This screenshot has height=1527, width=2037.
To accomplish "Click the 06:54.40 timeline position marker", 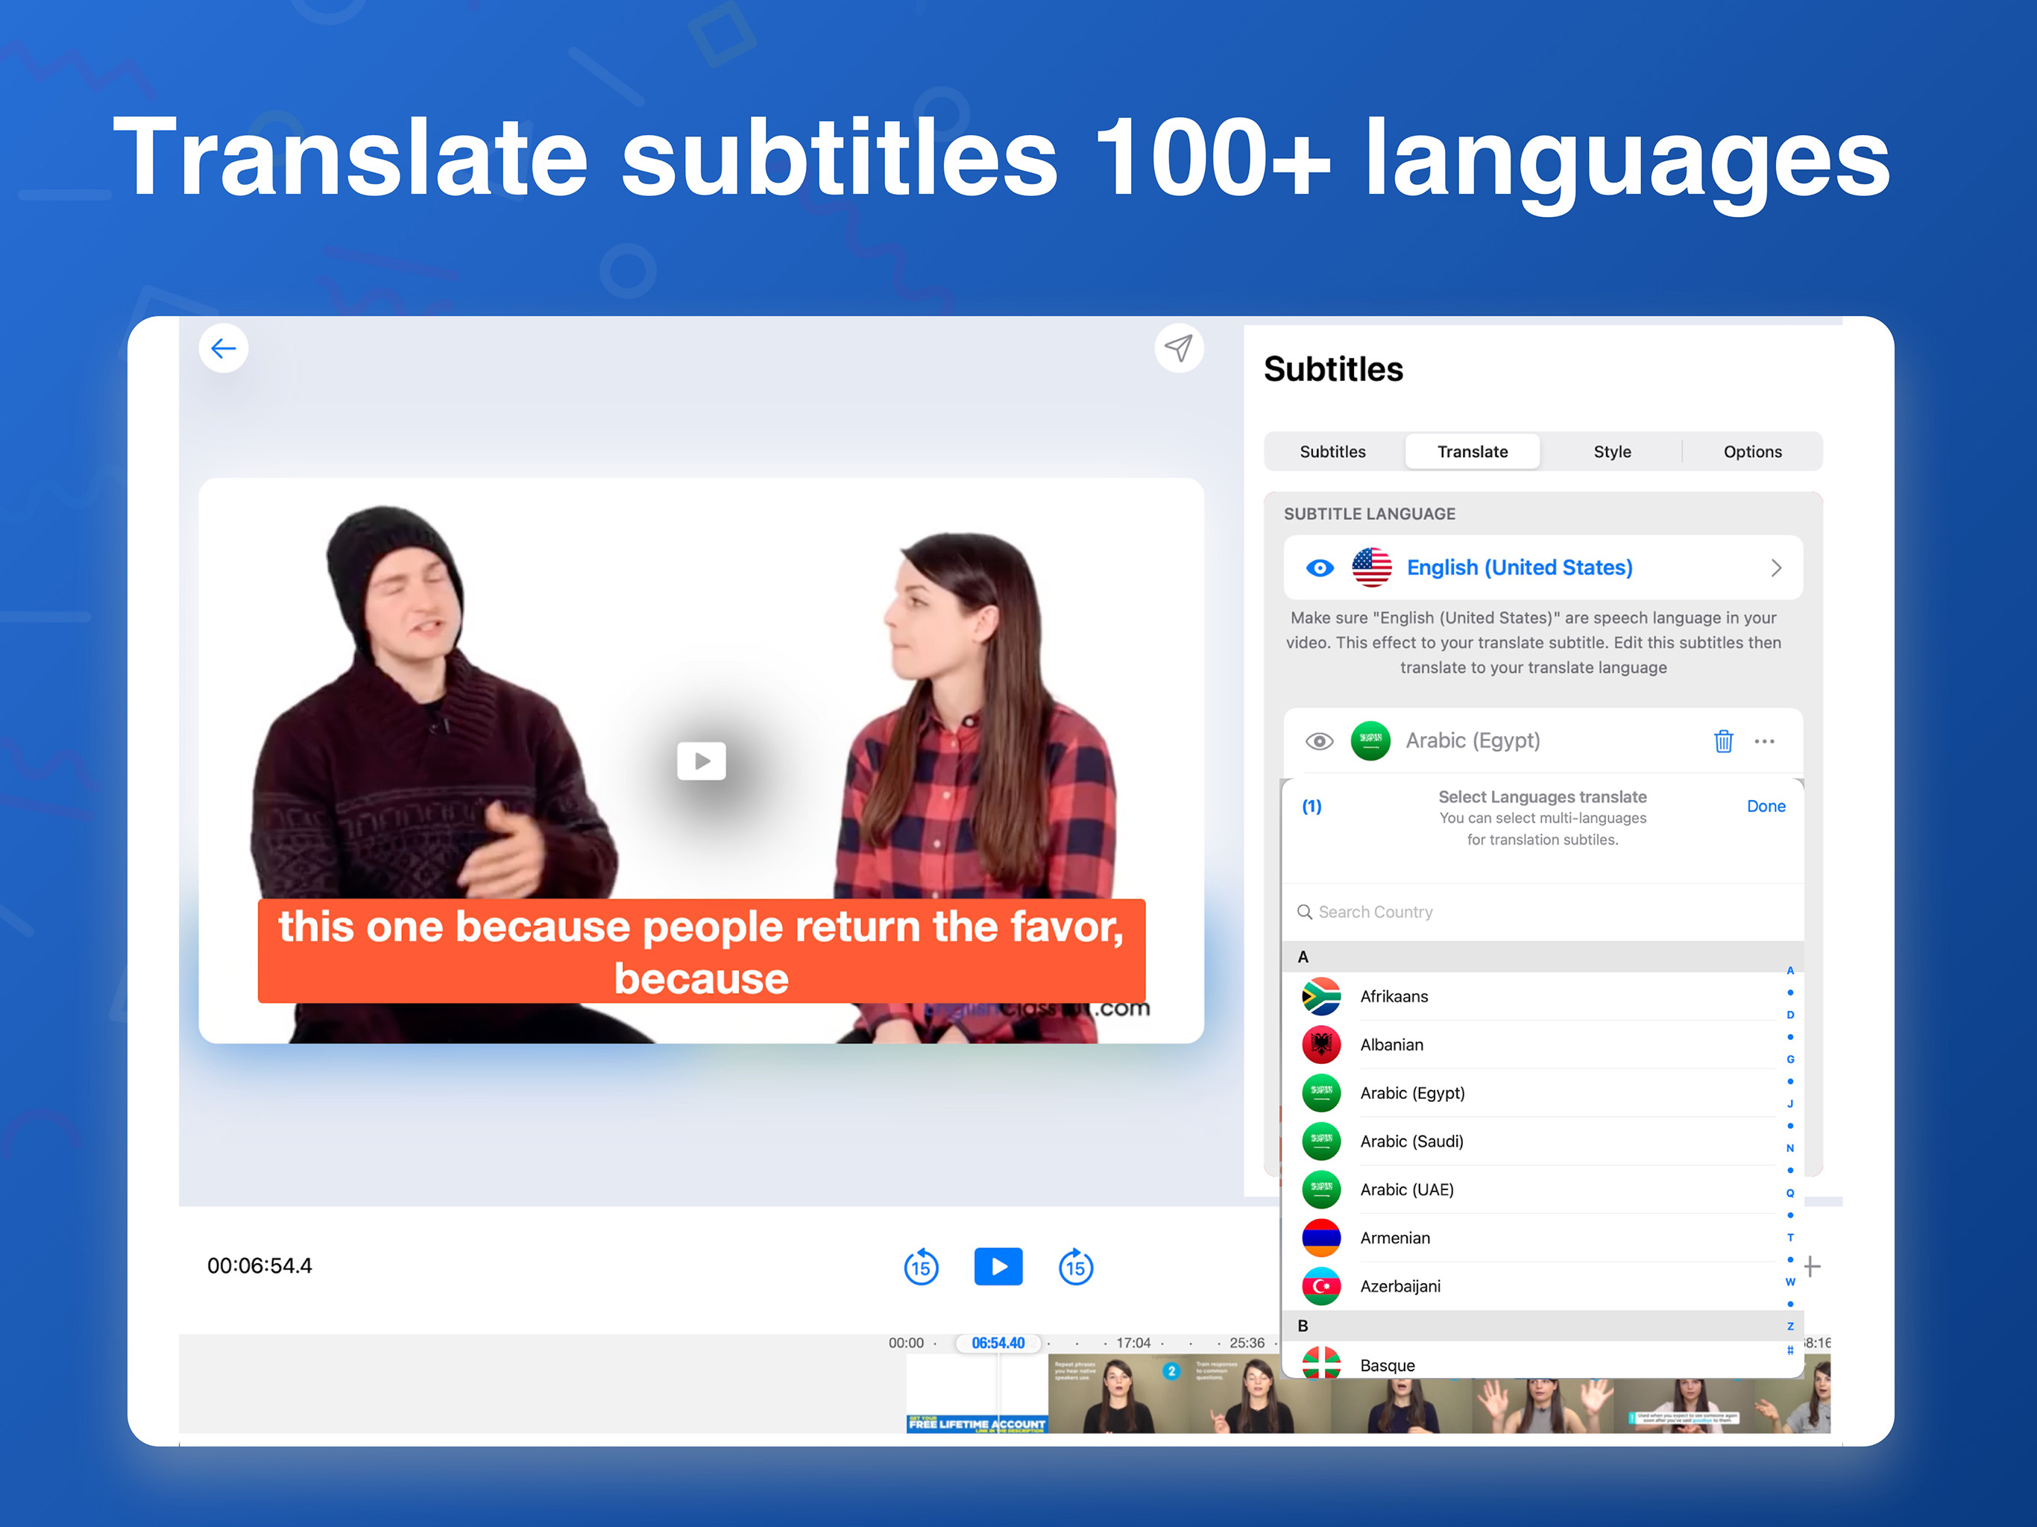I will pyautogui.click(x=998, y=1343).
